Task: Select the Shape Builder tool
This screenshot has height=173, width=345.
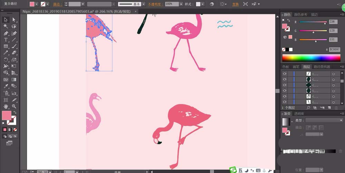Action: [6, 73]
